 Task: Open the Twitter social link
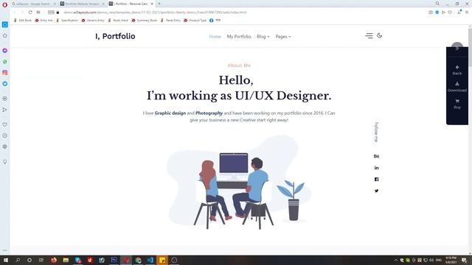click(x=376, y=191)
